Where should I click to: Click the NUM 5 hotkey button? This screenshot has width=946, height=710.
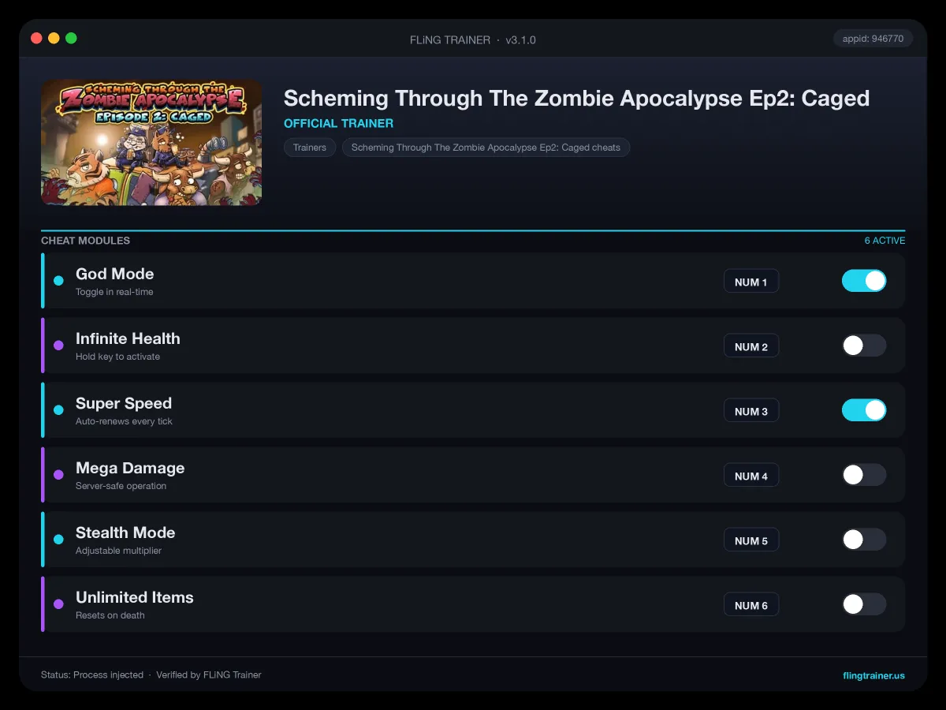click(751, 540)
